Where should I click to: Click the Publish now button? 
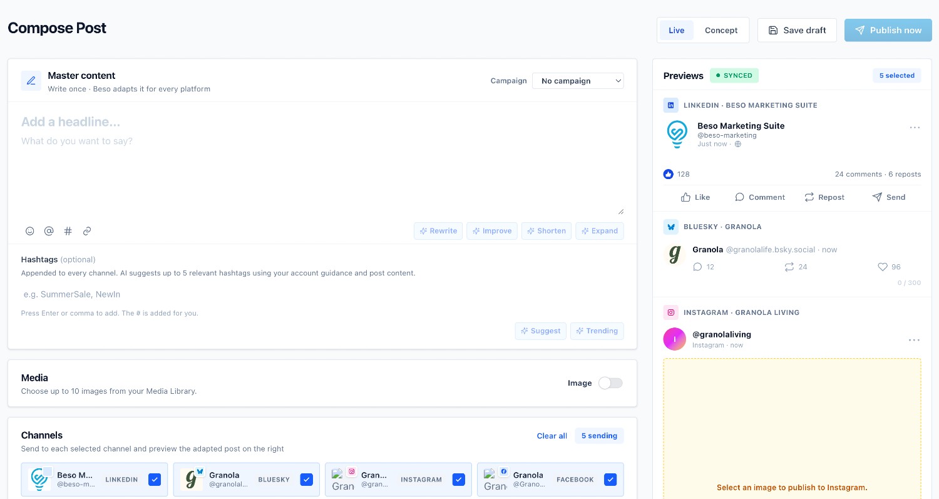coord(888,30)
